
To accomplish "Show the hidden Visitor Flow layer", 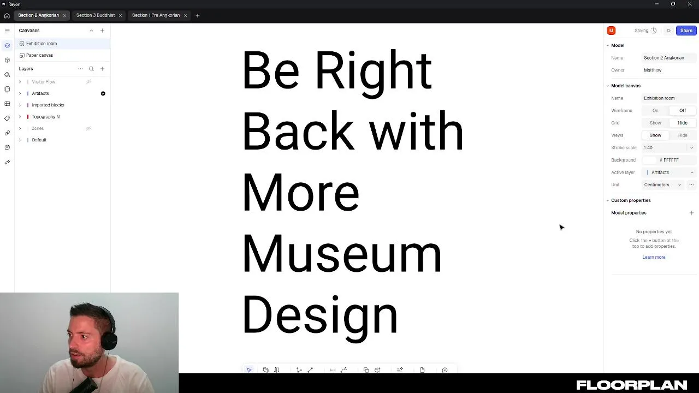I will (x=88, y=82).
